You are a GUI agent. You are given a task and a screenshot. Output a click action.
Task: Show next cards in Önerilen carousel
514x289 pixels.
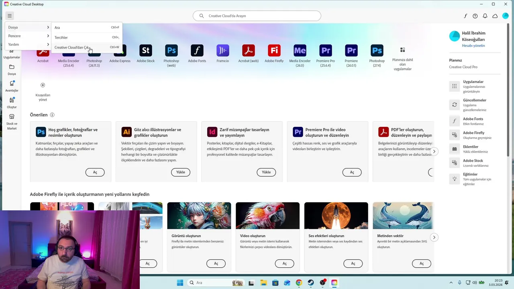tap(434, 151)
